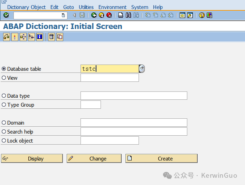Click the Customize Local Layout icon
The width and height of the screenshot is (245, 185).
pyautogui.click(x=209, y=15)
